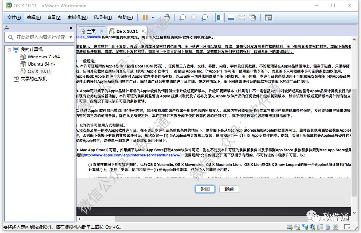
Task: Maximize the VMware Workstation window
Action: 333,5
